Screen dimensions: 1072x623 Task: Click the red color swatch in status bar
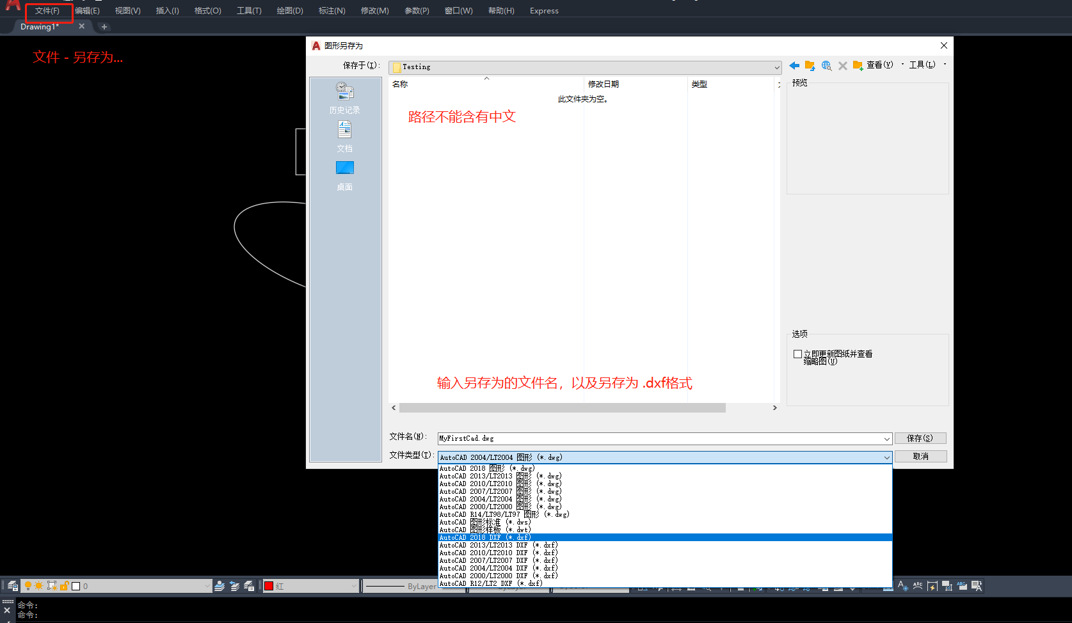tap(269, 585)
